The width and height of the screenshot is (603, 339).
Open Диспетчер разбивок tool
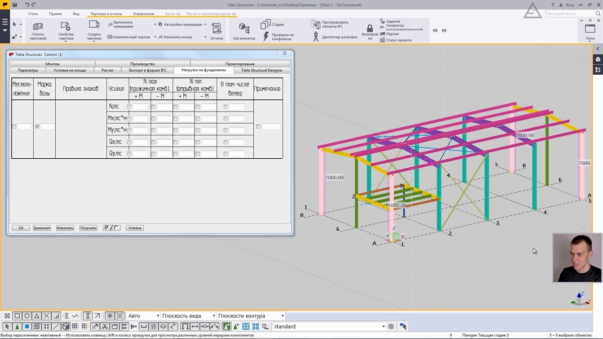point(316,37)
